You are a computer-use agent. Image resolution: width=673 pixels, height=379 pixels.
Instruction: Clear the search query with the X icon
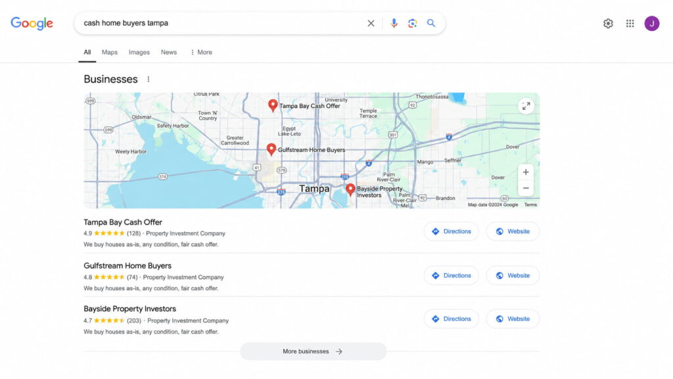coord(371,23)
